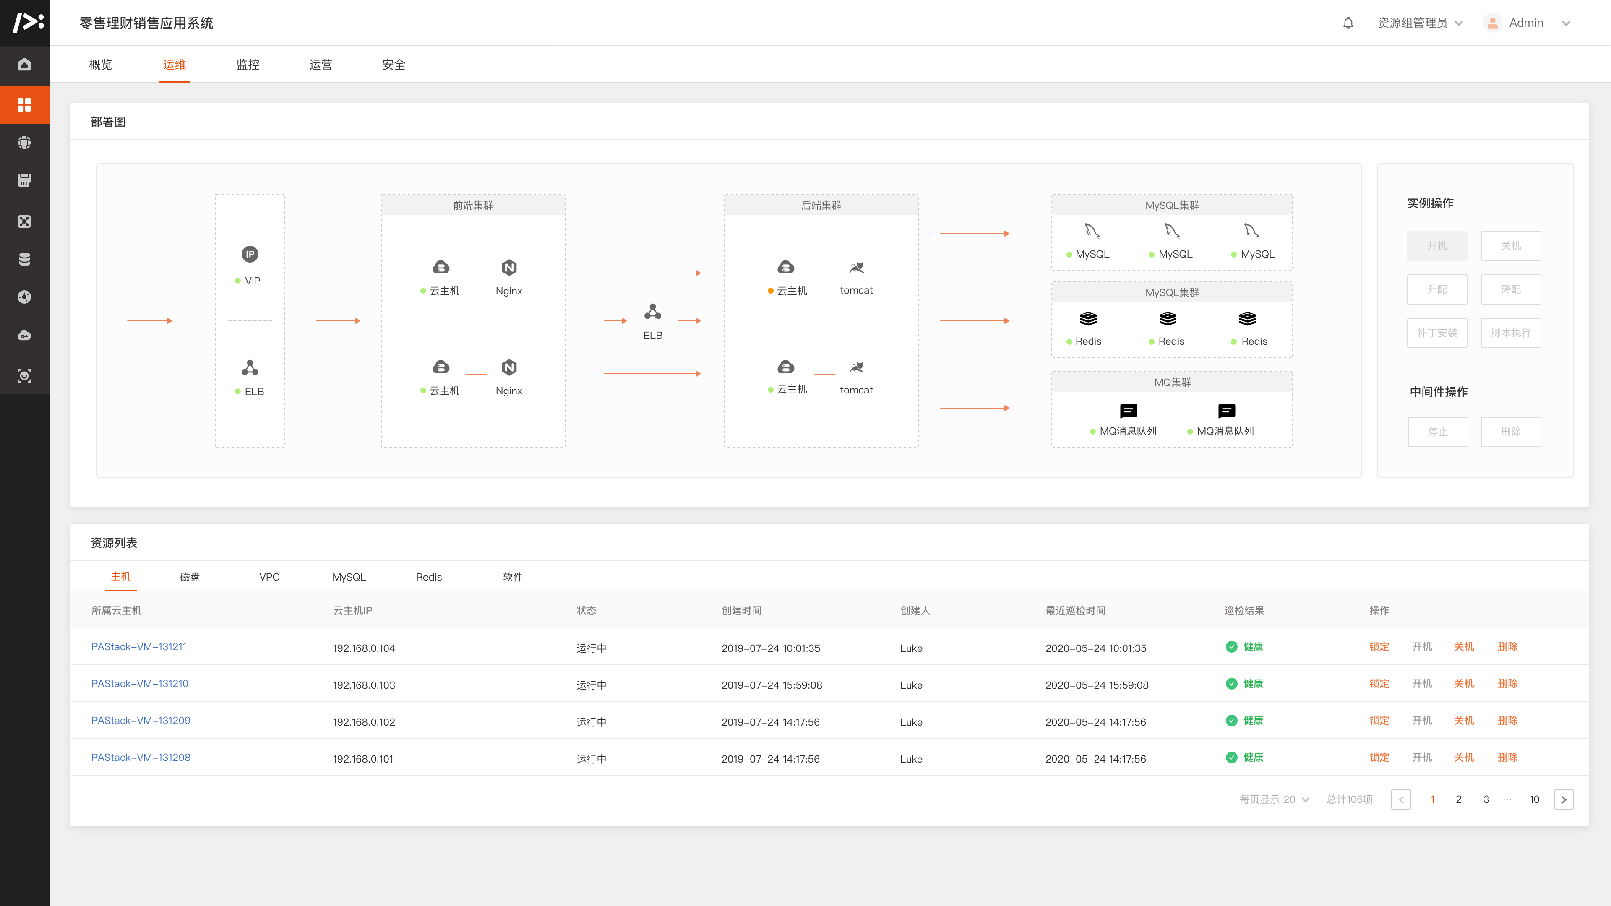Click the notification bell icon
The width and height of the screenshot is (1611, 906).
tap(1348, 23)
